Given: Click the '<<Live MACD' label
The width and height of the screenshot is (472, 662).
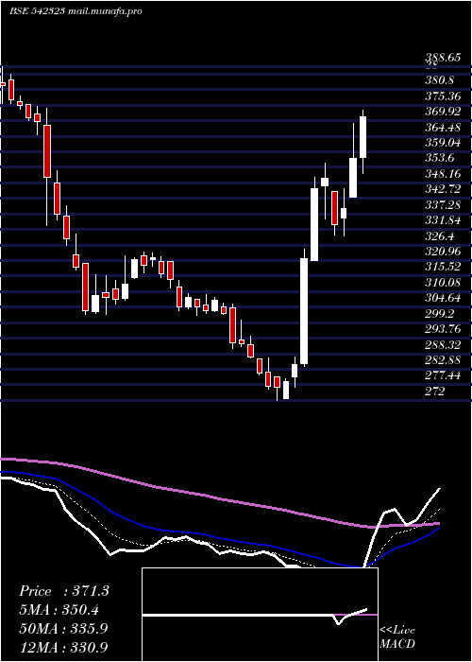Looking at the screenshot, I should (397, 636).
